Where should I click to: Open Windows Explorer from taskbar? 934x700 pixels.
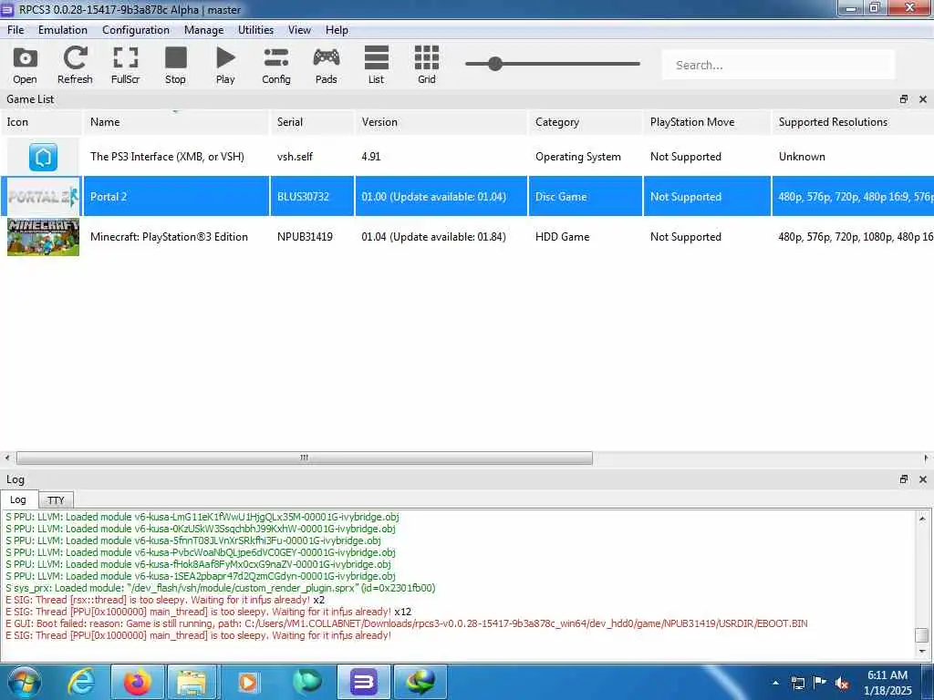[192, 682]
